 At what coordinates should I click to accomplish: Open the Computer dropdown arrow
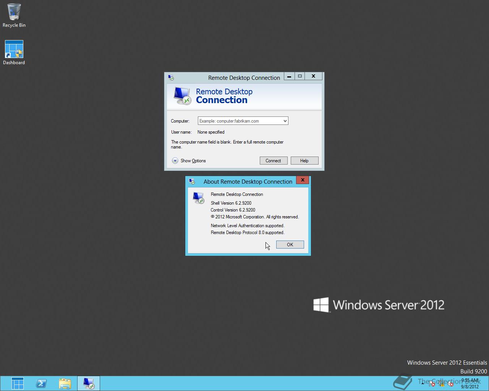[x=285, y=121]
